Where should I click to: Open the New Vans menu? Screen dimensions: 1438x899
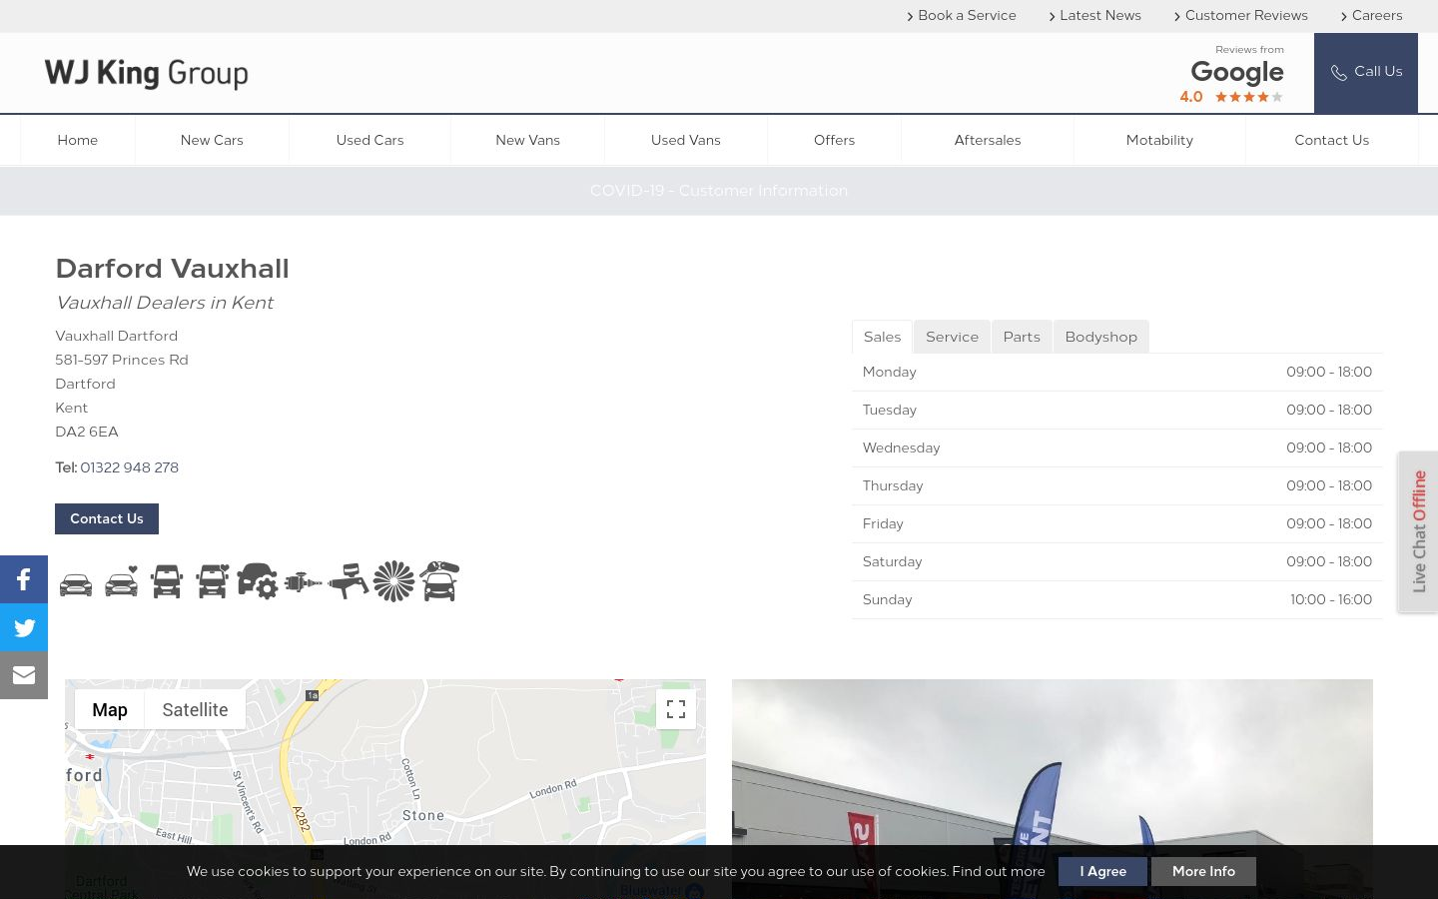[527, 140]
